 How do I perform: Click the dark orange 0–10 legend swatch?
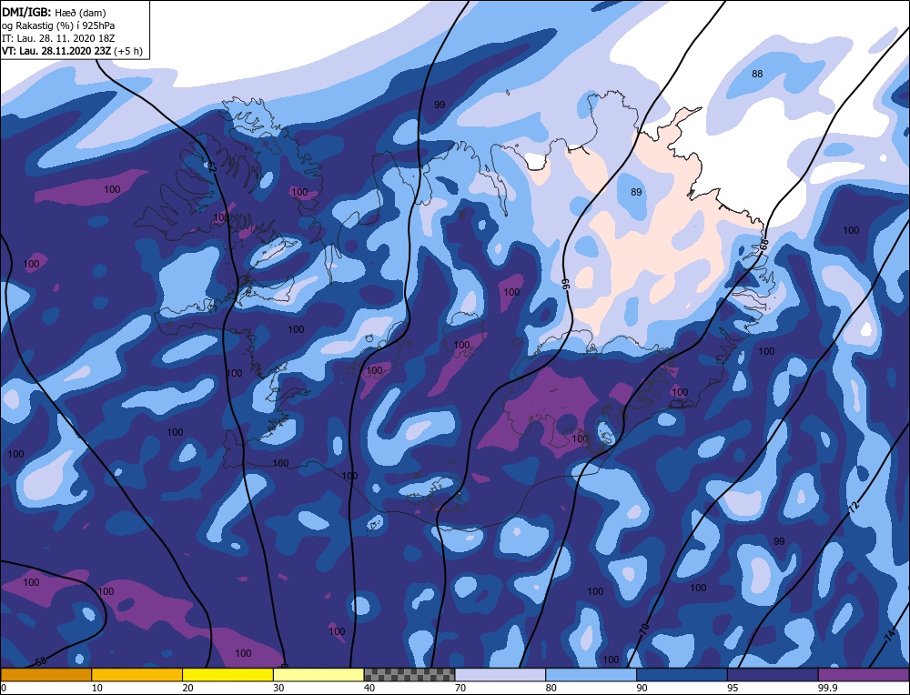pos(45,675)
